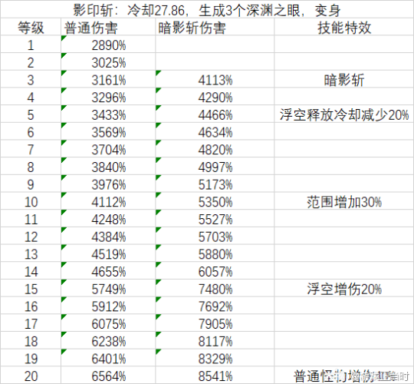Select cell with value 3704%
The height and width of the screenshot is (384, 414).
click(108, 149)
